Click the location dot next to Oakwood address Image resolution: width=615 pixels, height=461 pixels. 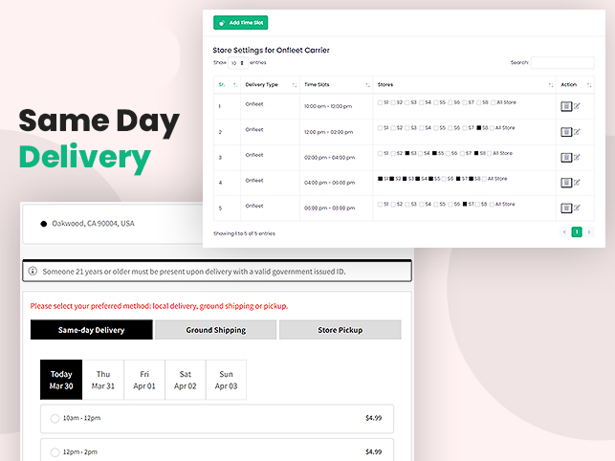(44, 224)
